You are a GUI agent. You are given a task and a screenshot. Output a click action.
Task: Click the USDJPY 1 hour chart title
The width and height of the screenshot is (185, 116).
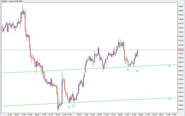[12, 1]
